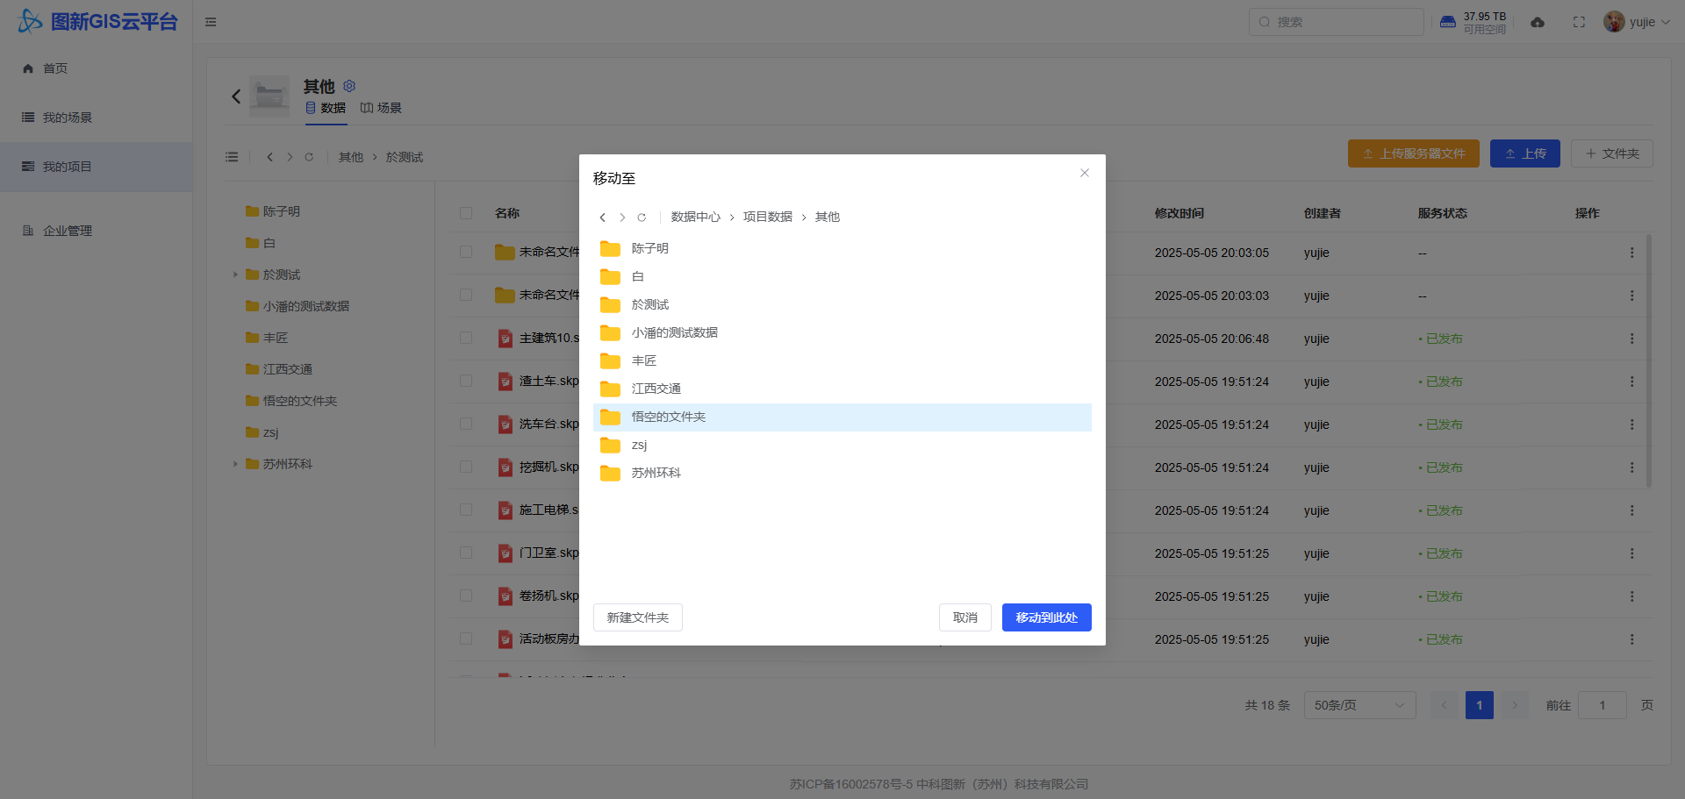Open more actions for 施工电梯 row

pyautogui.click(x=1632, y=510)
